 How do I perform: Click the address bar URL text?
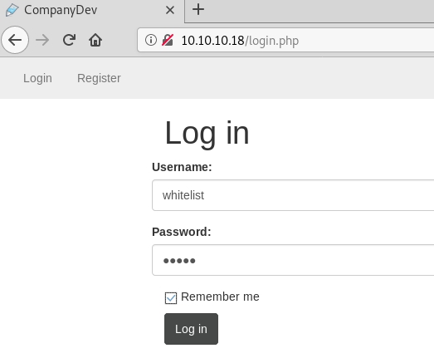[240, 41]
